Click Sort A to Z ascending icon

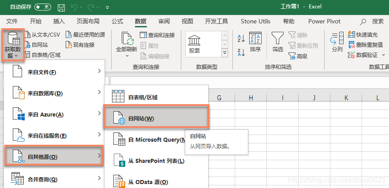[241, 38]
